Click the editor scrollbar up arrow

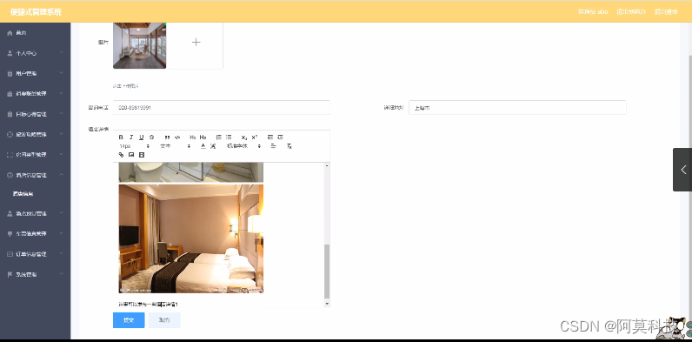point(327,165)
